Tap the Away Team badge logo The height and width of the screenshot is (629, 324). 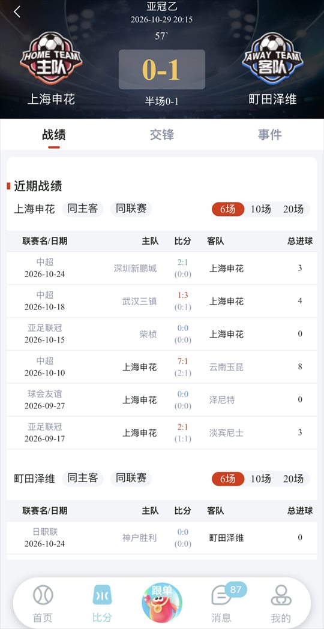pos(272,59)
